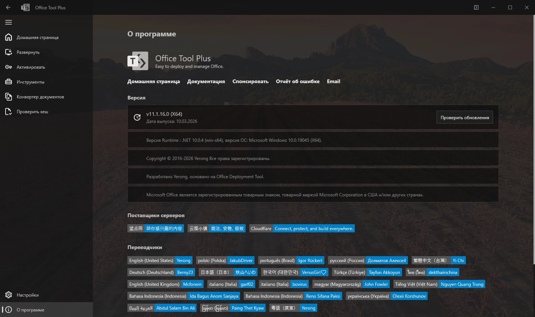Click the Email link
Image resolution: width=535 pixels, height=317 pixels.
(x=334, y=81)
